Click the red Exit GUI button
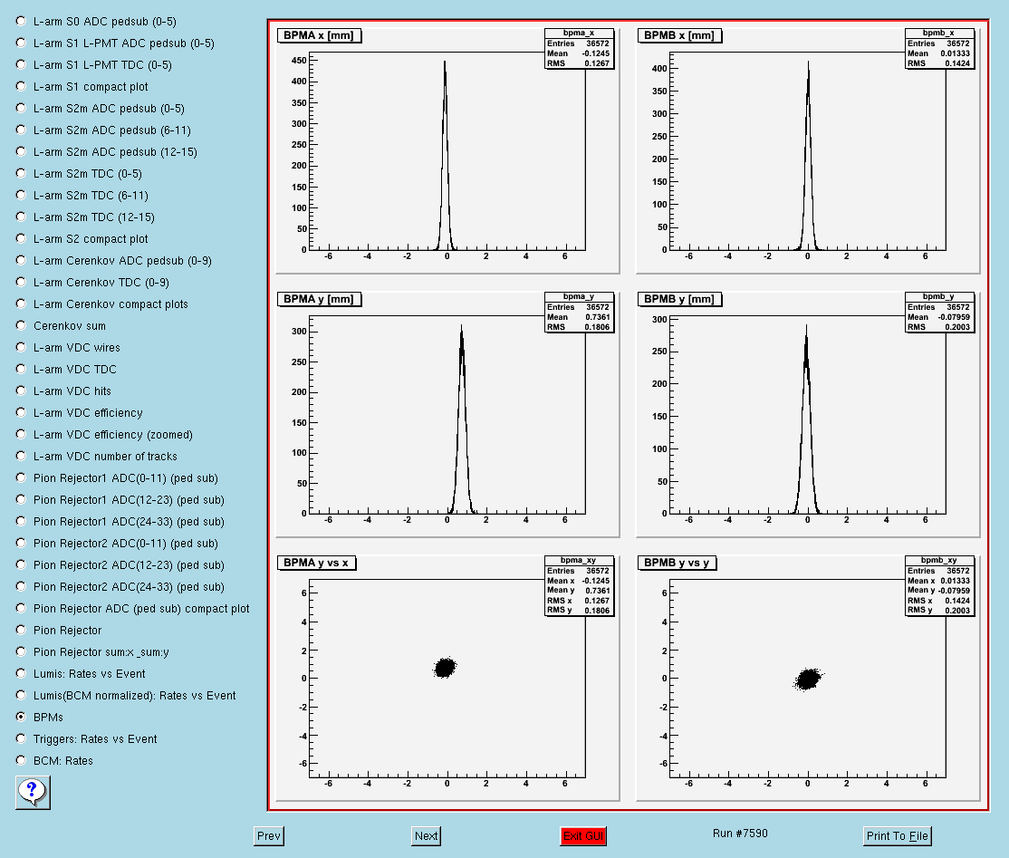The height and width of the screenshot is (858, 1009). [x=583, y=836]
